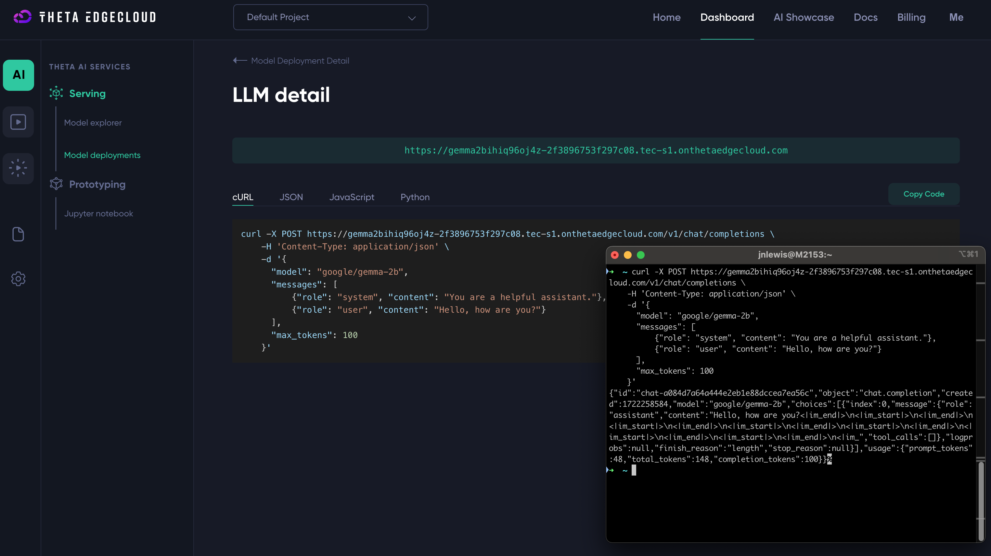Open the documents file sidebar icon
Screen dimensions: 991x556
(19, 234)
